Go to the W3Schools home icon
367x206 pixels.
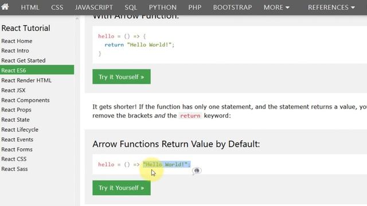(5, 6)
